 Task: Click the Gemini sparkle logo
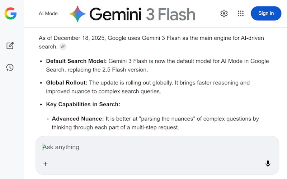point(77,14)
